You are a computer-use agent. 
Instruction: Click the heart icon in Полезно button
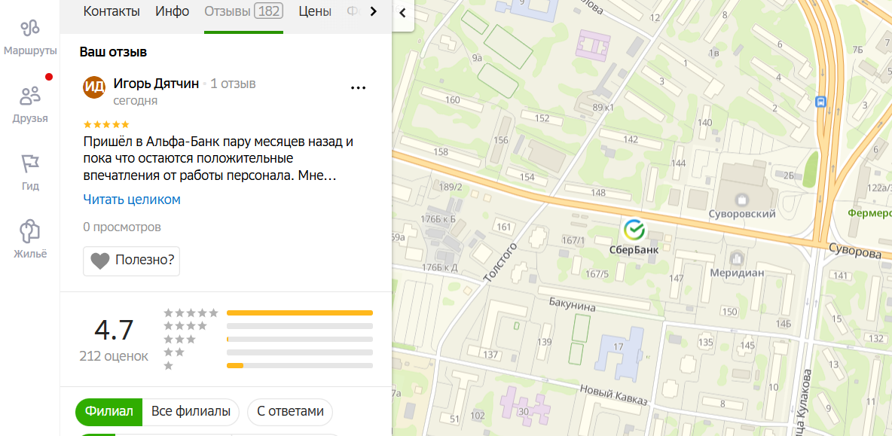[x=99, y=261]
